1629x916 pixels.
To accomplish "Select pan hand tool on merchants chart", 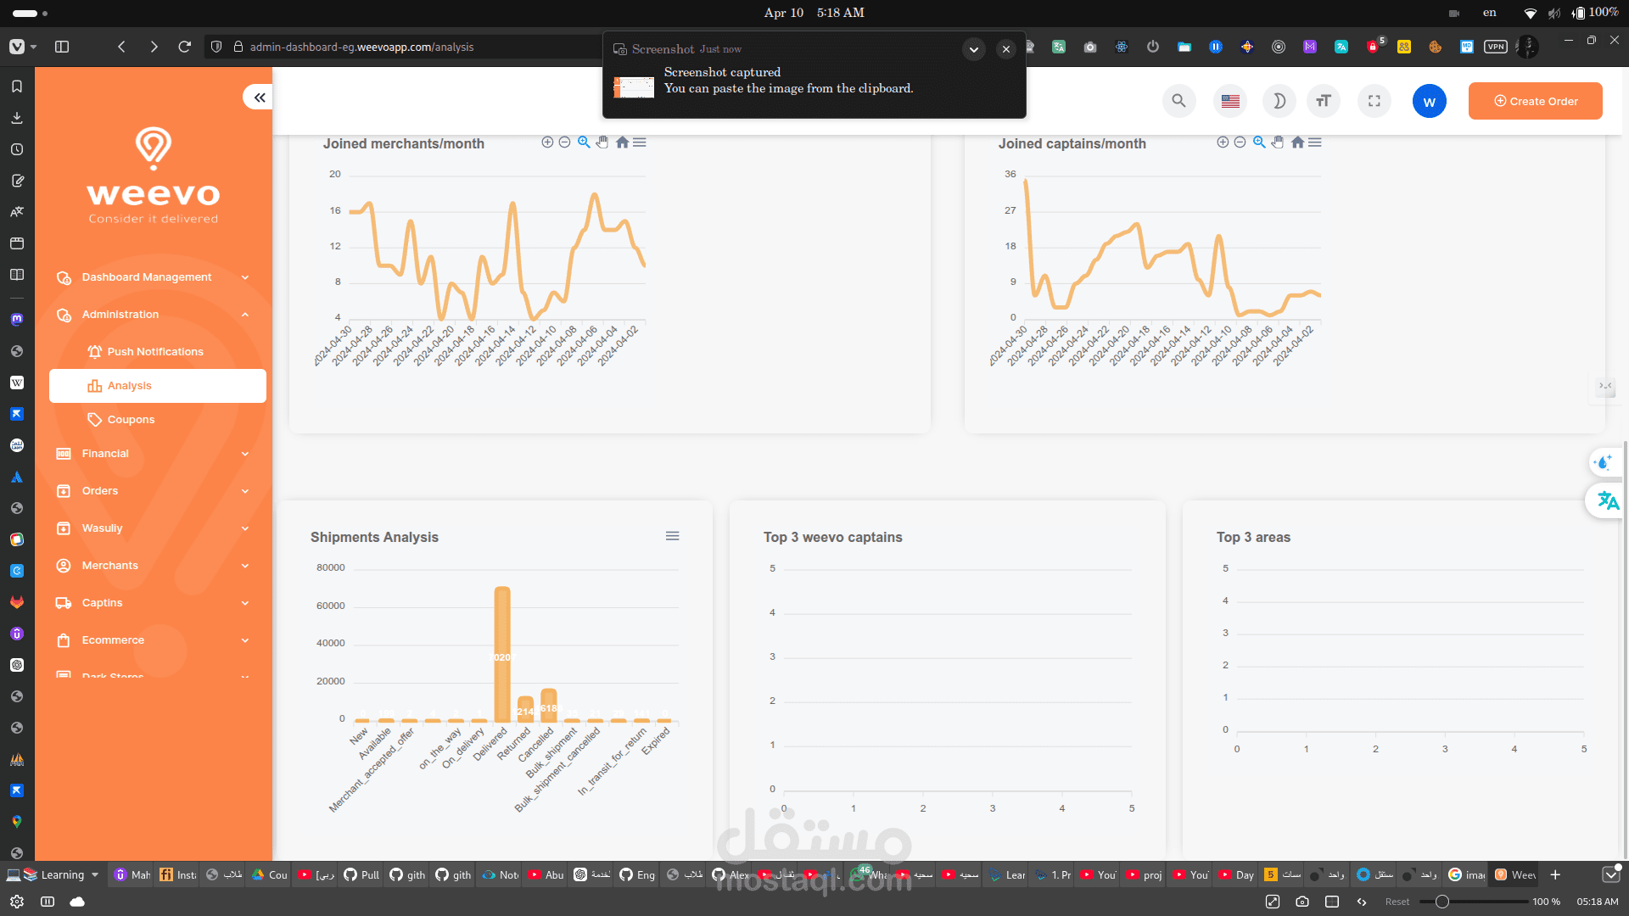I will tap(602, 142).
